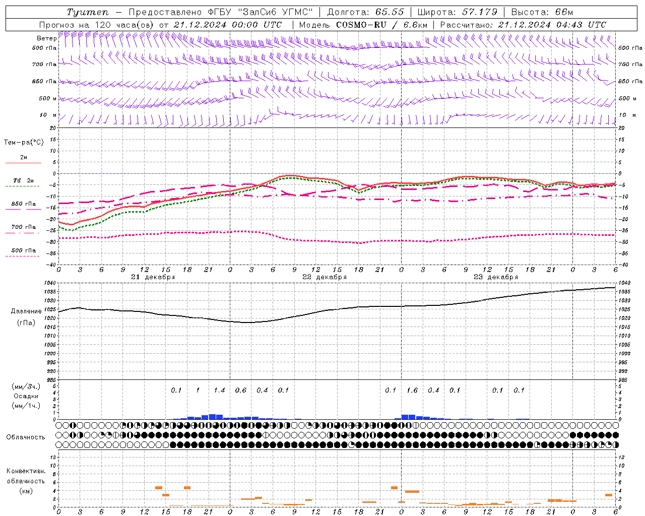Click the 700 гПа entry in temperature legend
Viewport: 645px width, 516px height.
tap(24, 227)
